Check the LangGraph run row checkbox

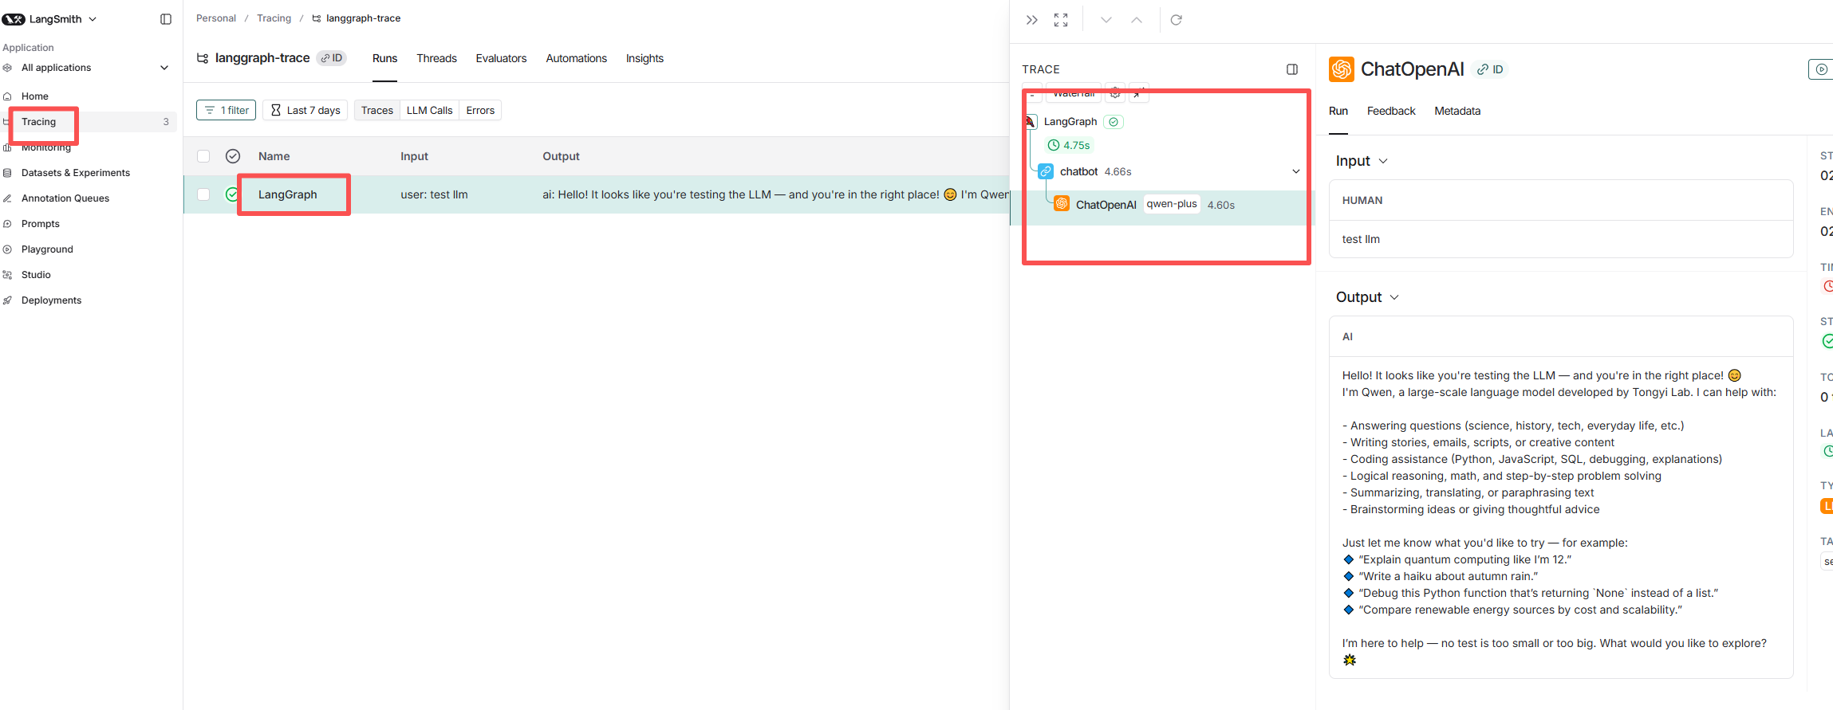(x=203, y=194)
